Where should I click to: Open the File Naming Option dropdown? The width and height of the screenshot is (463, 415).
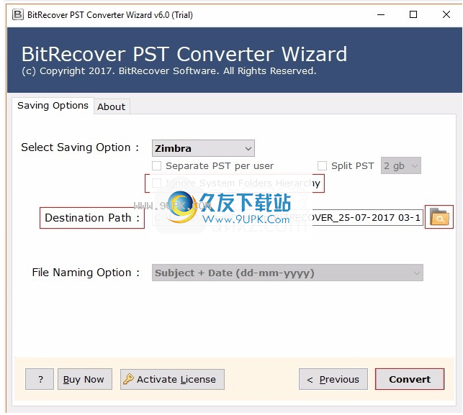(x=287, y=273)
